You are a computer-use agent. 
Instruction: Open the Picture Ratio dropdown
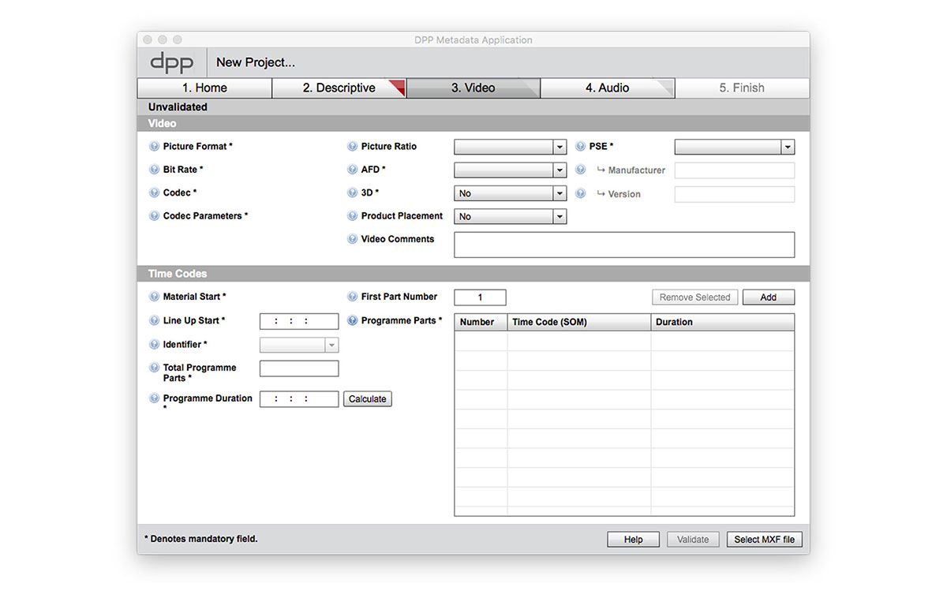510,147
